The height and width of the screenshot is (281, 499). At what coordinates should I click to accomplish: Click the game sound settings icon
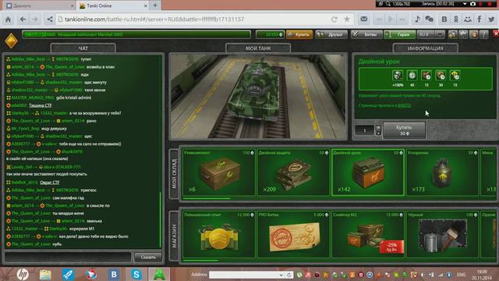(452, 34)
